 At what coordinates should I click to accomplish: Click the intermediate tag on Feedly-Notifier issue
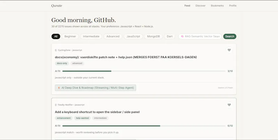click(x=100, y=118)
